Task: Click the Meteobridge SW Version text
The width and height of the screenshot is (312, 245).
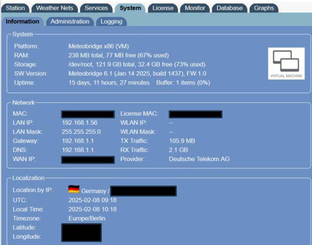Action: click(x=137, y=73)
